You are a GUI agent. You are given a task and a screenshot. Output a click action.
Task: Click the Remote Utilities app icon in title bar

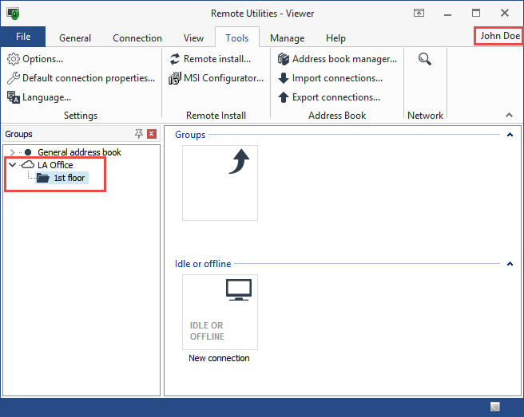(x=13, y=14)
